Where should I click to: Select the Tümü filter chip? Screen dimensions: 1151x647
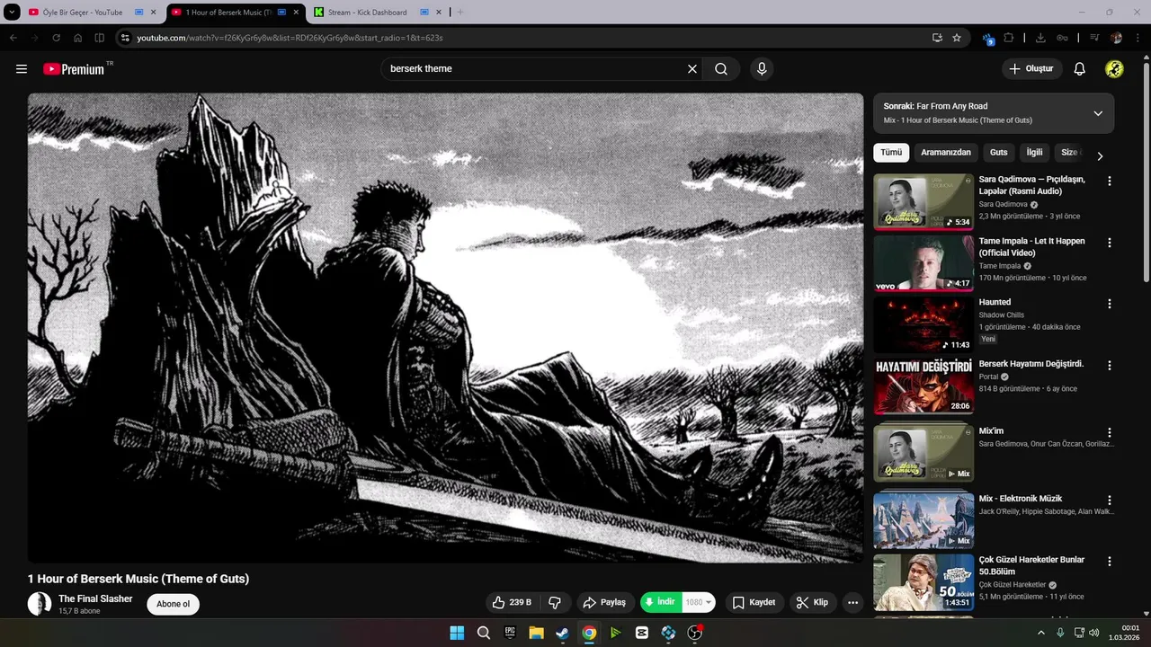pos(891,153)
